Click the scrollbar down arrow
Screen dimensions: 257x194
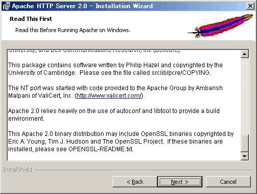tap(245, 156)
